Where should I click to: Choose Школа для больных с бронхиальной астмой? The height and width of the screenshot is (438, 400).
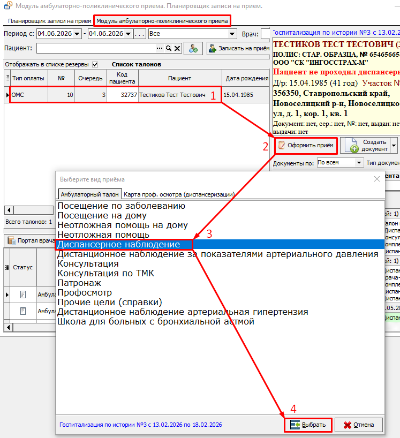click(156, 321)
